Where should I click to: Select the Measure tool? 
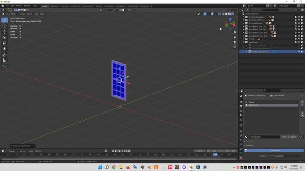(4, 61)
